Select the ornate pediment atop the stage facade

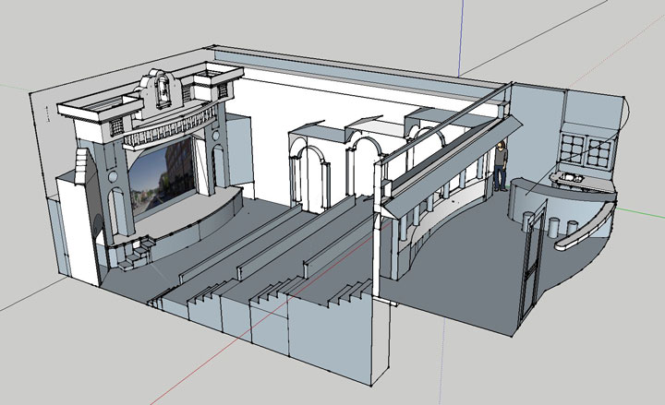pos(163,89)
